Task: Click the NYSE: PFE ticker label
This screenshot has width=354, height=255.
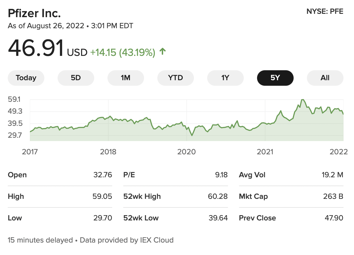Action: 325,12
